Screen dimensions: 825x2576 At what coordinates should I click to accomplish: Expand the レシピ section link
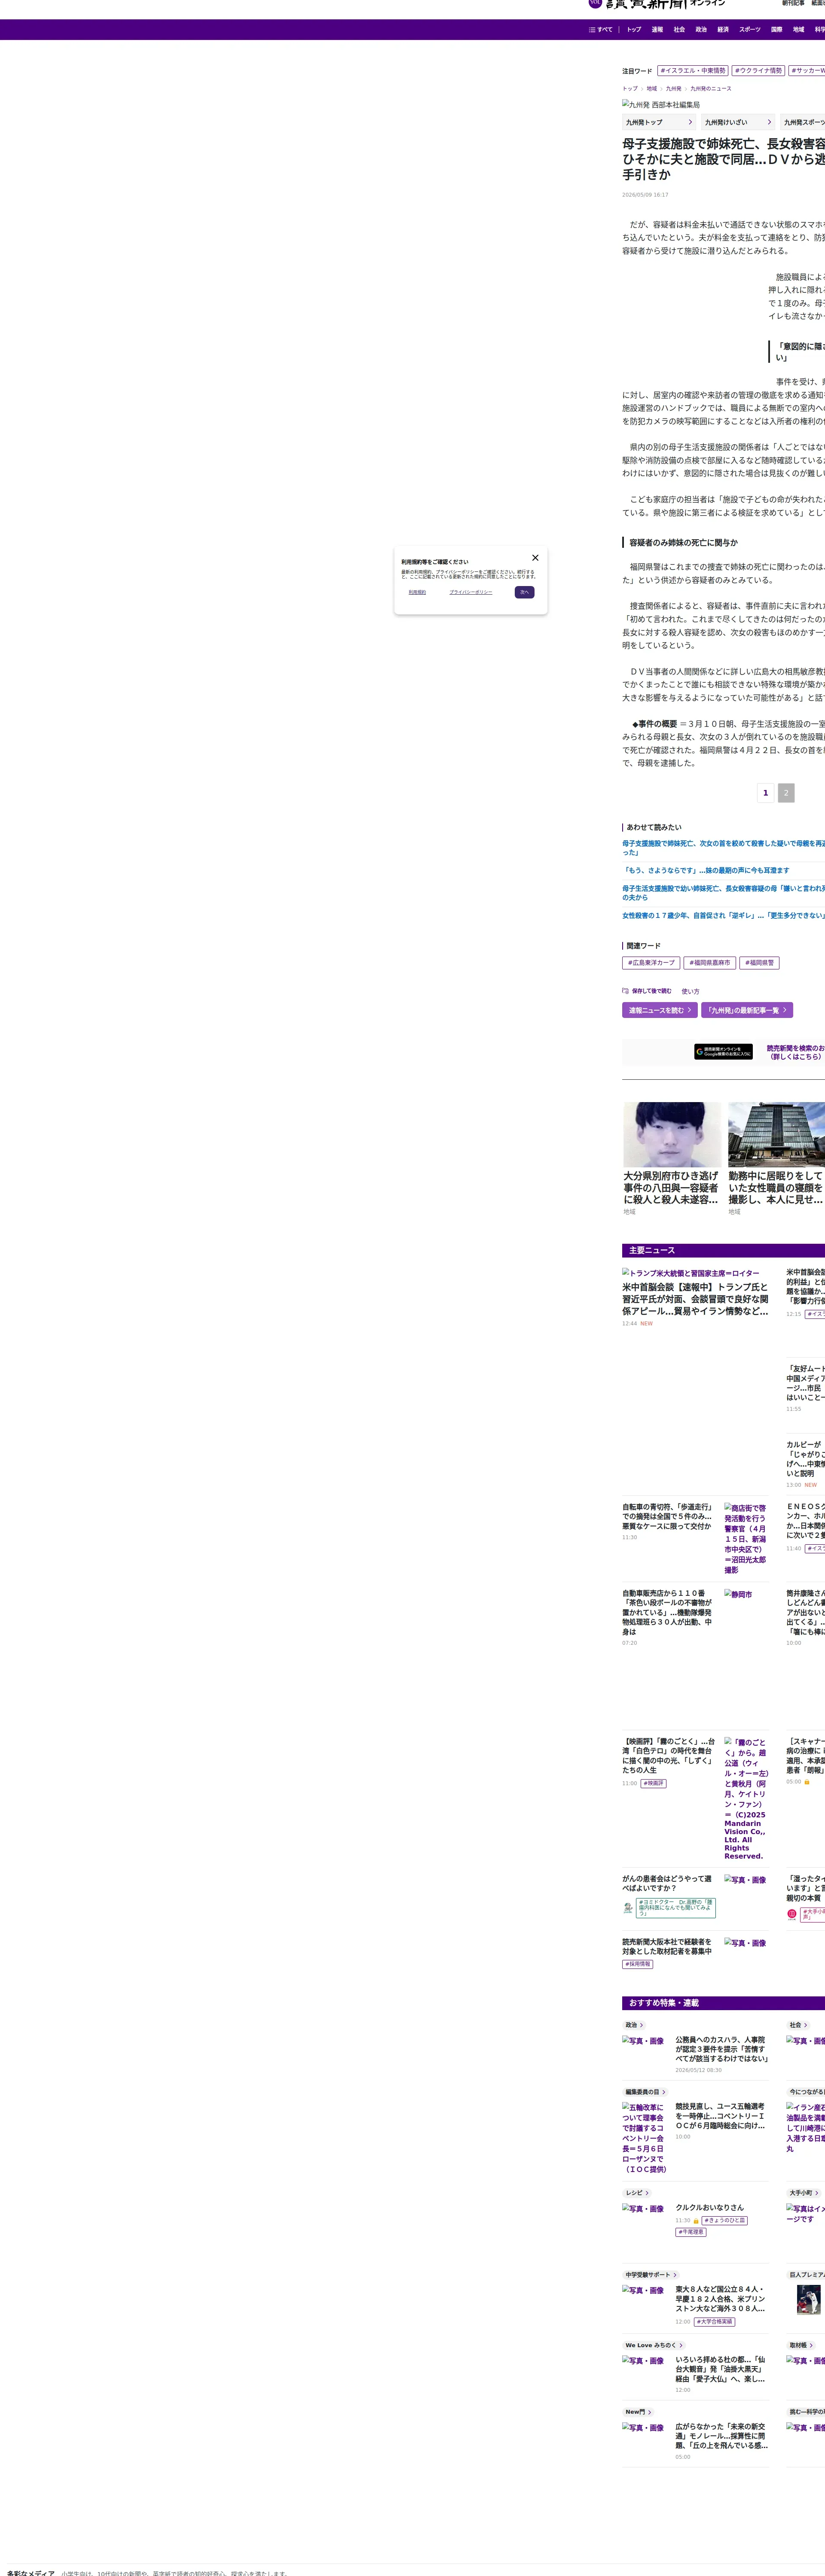coord(637,2193)
